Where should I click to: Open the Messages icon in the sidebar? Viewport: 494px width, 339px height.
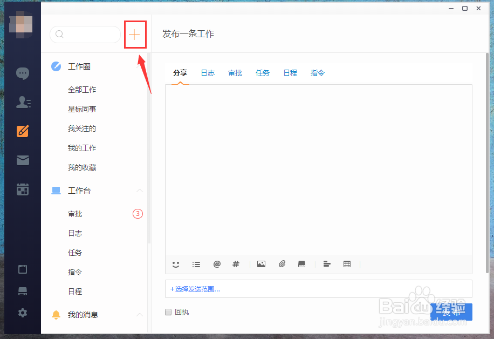(22, 73)
